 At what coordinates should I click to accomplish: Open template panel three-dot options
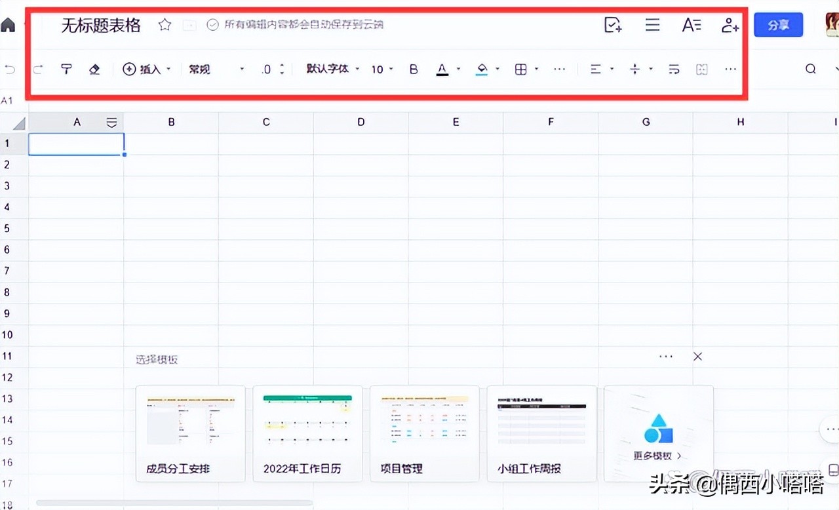tap(666, 357)
